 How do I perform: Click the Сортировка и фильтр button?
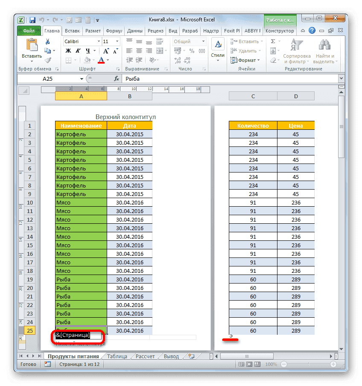point(296,52)
